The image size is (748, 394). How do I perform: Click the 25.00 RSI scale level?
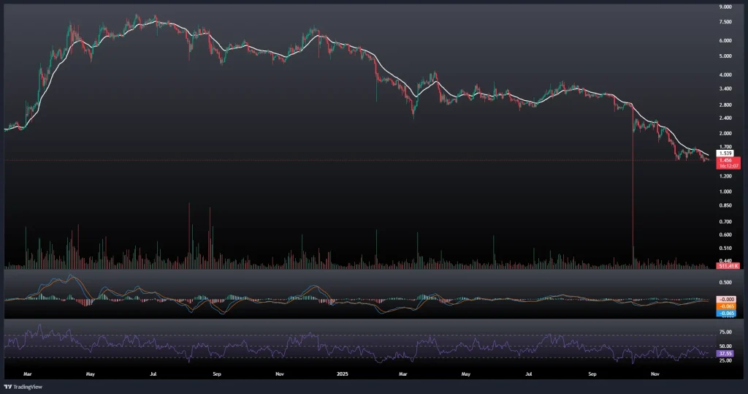(x=726, y=360)
